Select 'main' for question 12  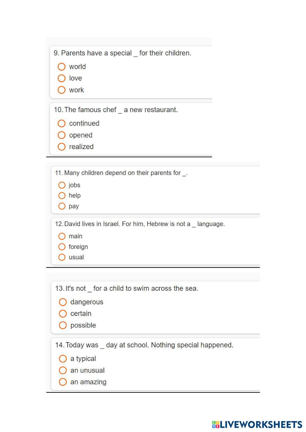pyautogui.click(x=62, y=236)
